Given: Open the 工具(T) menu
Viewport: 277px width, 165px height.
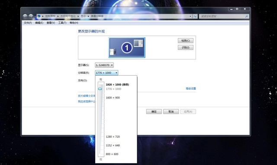Looking at the screenshot, I should (x=62, y=23).
